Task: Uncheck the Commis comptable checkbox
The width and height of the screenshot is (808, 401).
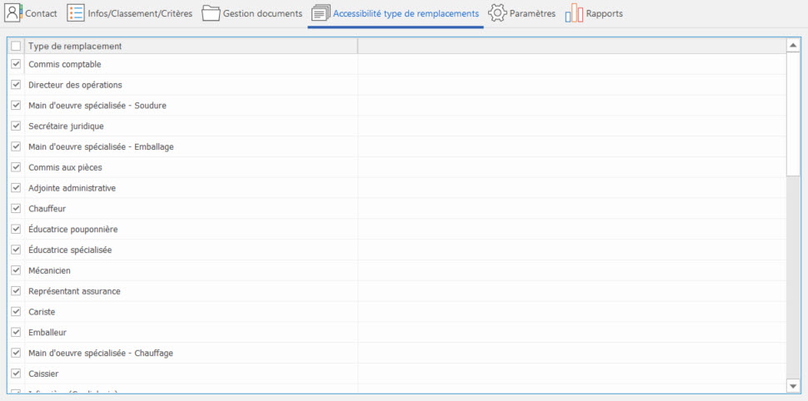Action: pyautogui.click(x=16, y=64)
